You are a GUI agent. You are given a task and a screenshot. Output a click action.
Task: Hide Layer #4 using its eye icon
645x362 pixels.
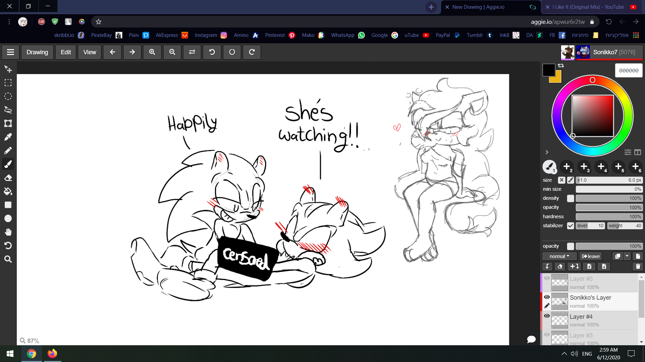pyautogui.click(x=547, y=316)
